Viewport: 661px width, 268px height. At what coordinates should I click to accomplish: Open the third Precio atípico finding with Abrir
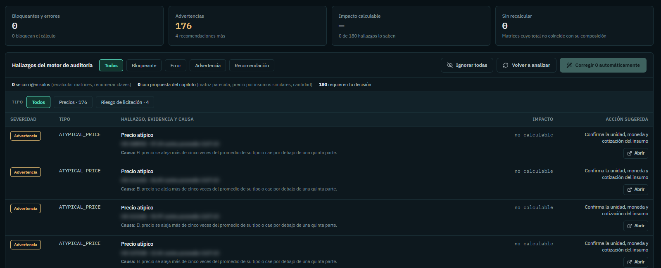tap(635, 226)
